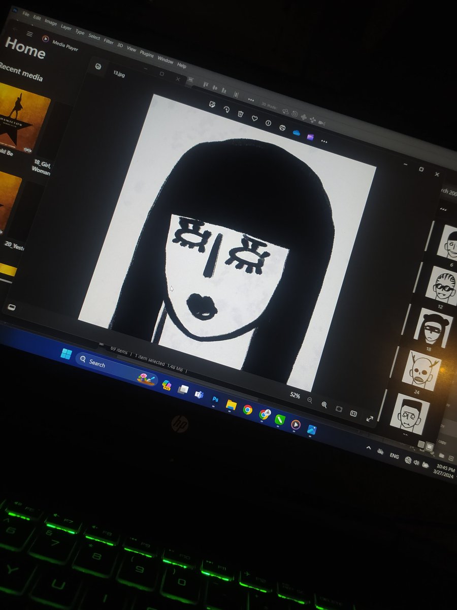Expand the system tray hidden icons chevron
Image resolution: width=457 pixels, height=610 pixels.
(368, 447)
